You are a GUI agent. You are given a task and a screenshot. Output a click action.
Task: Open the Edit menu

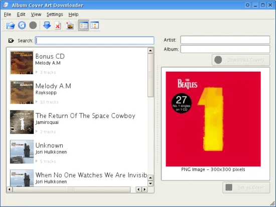coord(21,15)
